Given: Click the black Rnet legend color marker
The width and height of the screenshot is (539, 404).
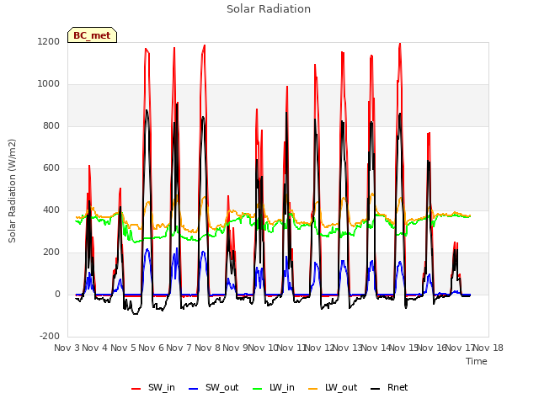Looking at the screenshot, I should coord(376,389).
